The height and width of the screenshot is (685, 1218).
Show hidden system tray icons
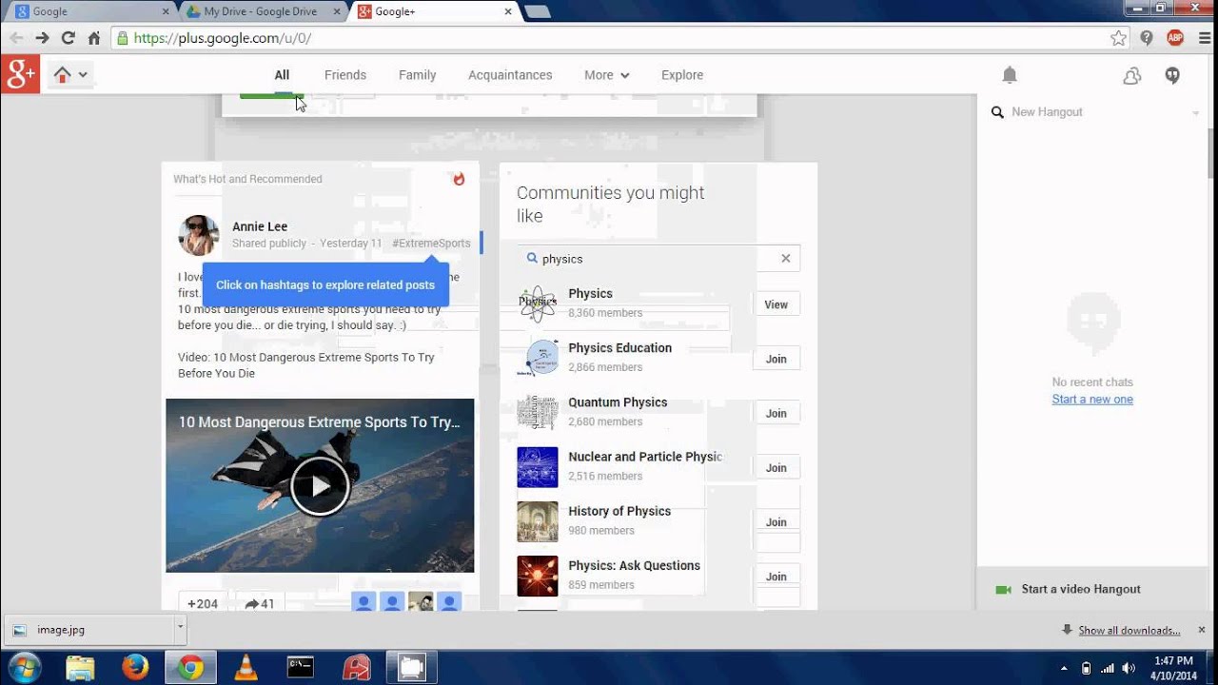pos(1064,668)
